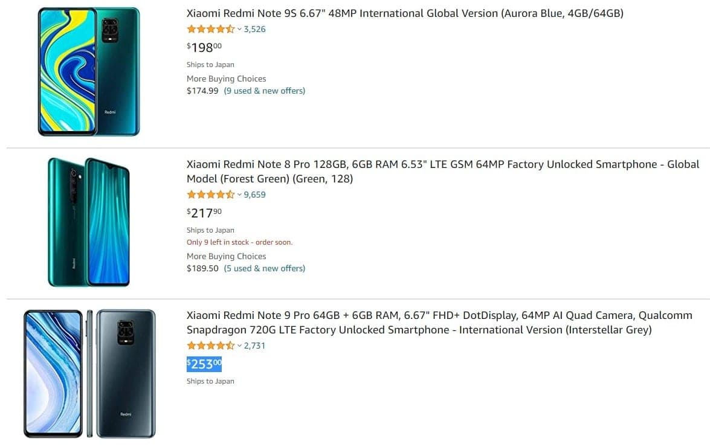Open the Redmi Note 9 Pro product image
This screenshot has width=710, height=447.
(89, 373)
